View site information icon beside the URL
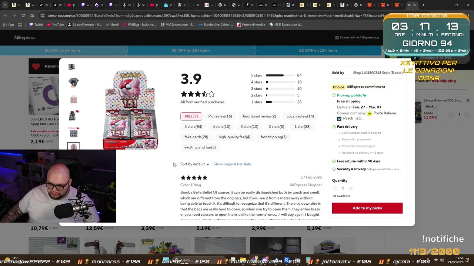This screenshot has height=266, width=474. tap(43, 16)
